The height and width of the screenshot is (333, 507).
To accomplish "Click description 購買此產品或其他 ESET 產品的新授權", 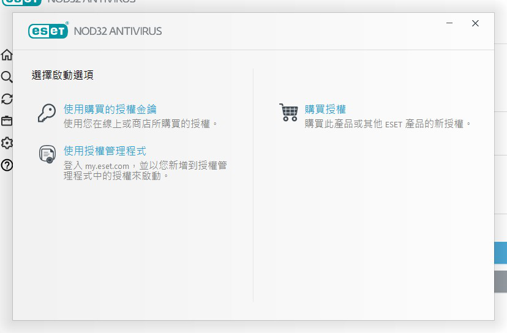I will coord(388,124).
